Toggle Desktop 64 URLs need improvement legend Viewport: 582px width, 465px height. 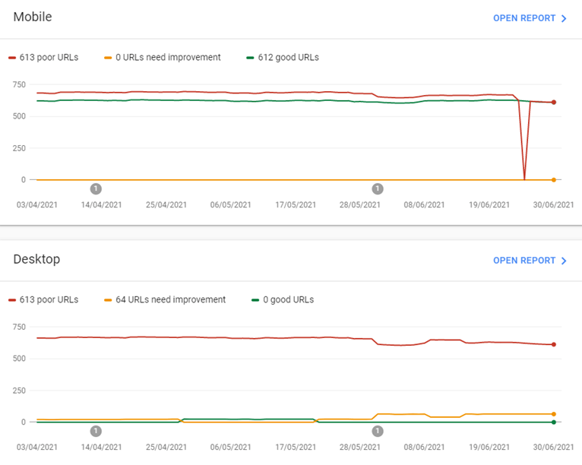(x=165, y=300)
